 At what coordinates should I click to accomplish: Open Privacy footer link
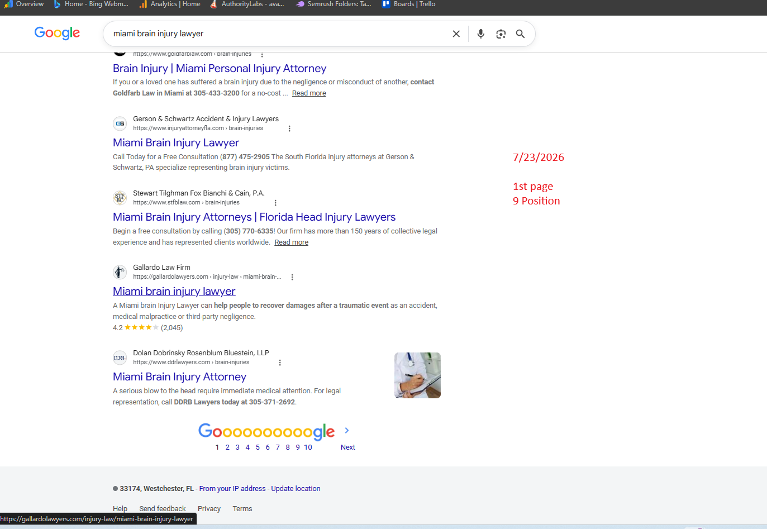pyautogui.click(x=209, y=509)
